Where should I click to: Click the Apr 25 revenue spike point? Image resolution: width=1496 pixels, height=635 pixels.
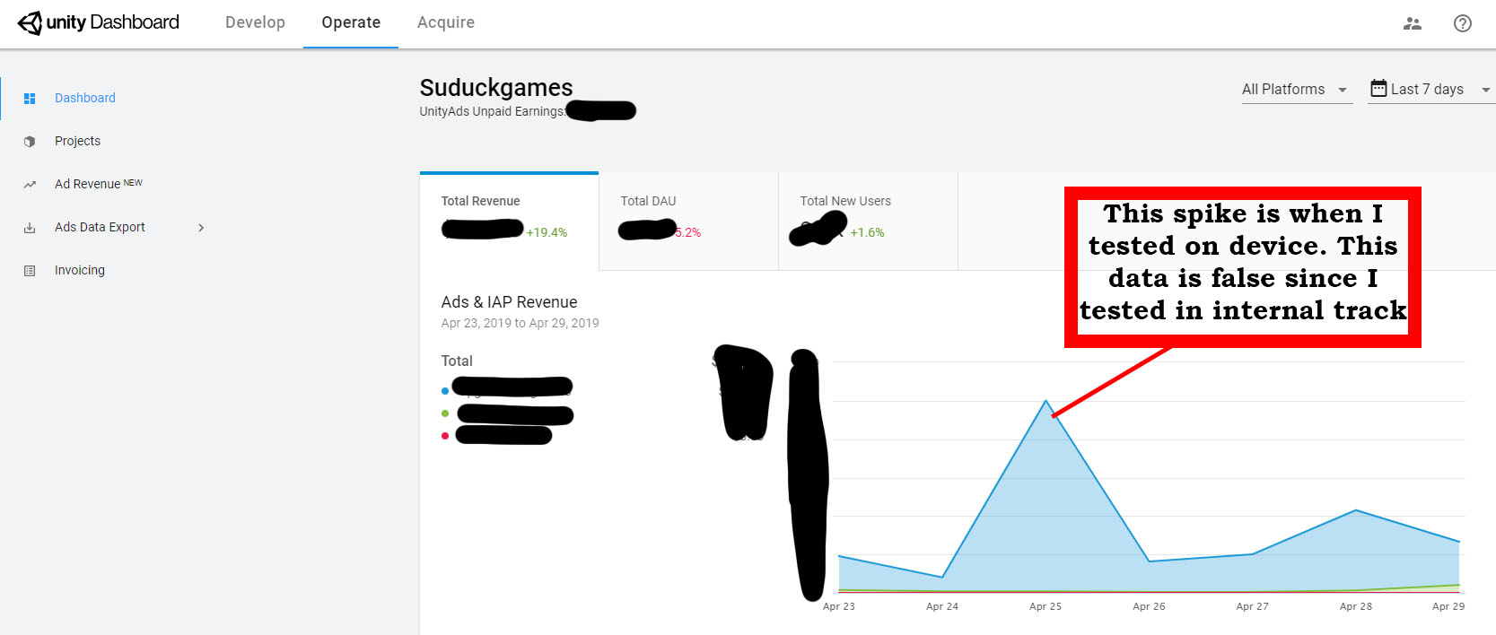point(1045,401)
